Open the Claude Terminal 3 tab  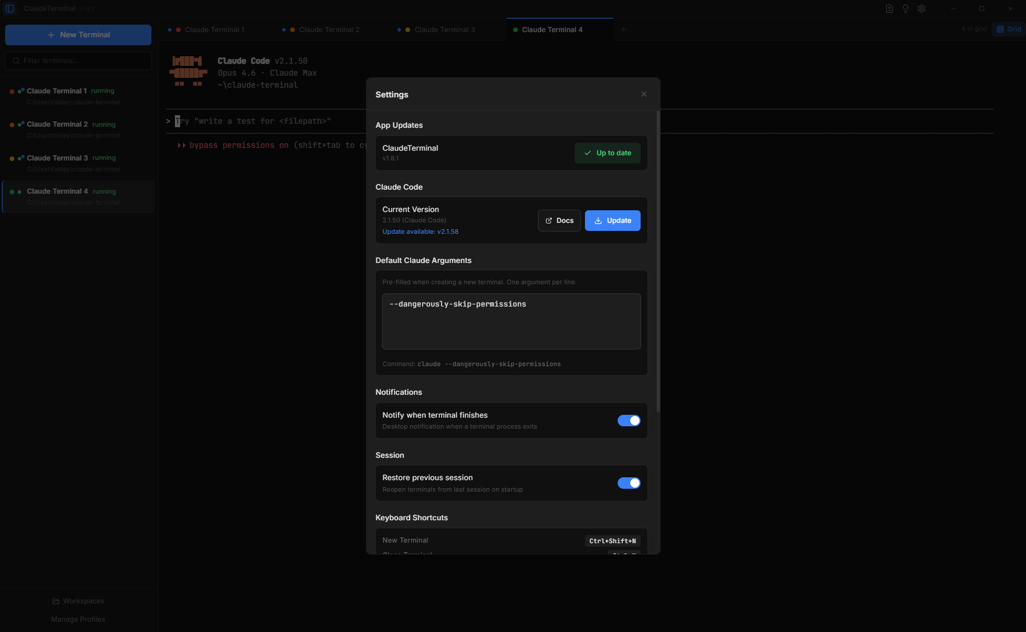point(444,30)
